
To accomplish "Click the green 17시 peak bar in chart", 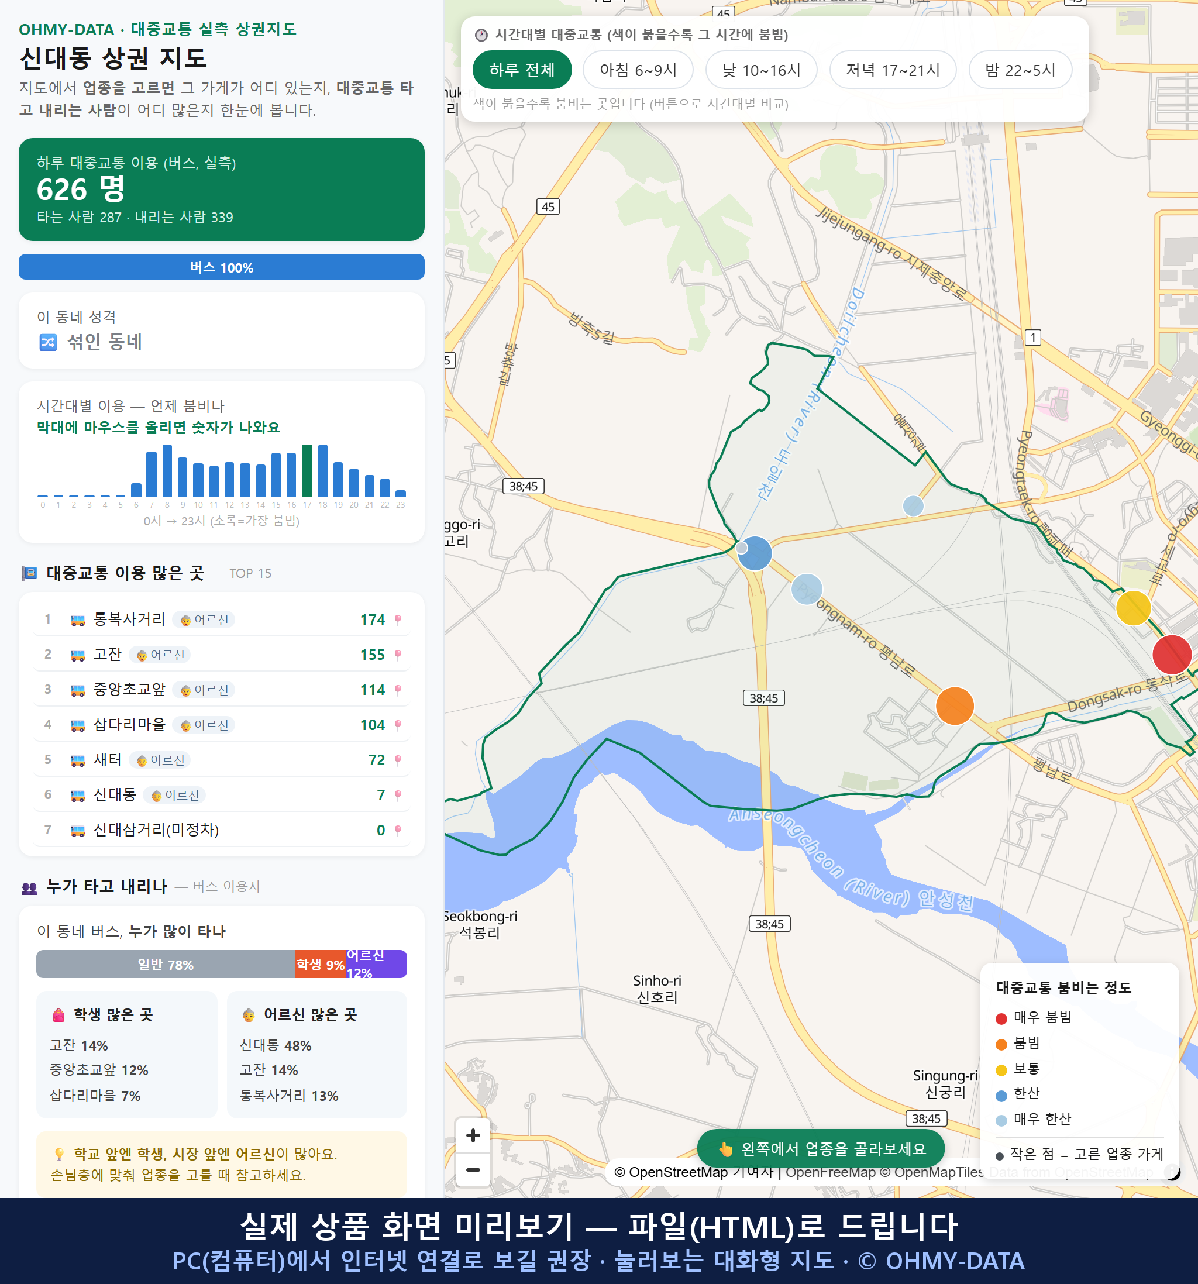I will pyautogui.click(x=308, y=471).
